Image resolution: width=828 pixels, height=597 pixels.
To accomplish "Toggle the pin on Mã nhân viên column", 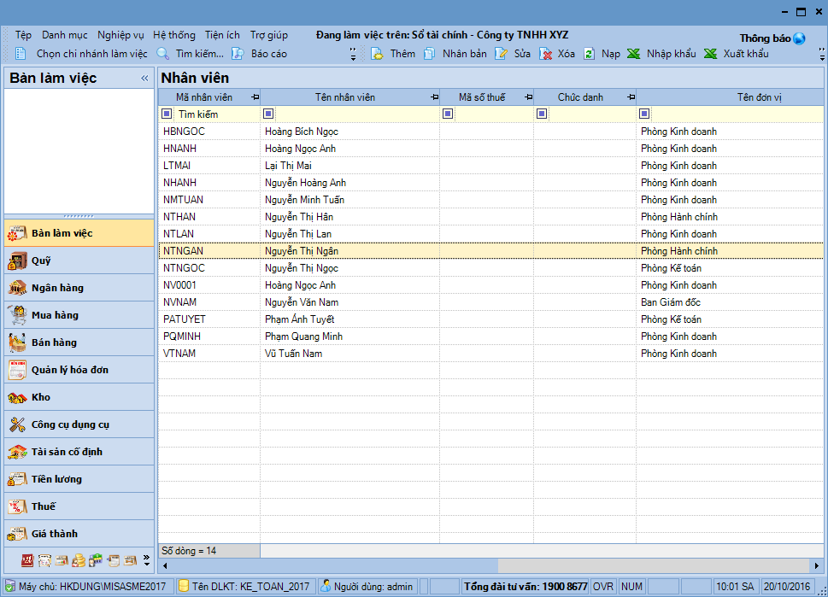I will (x=255, y=97).
